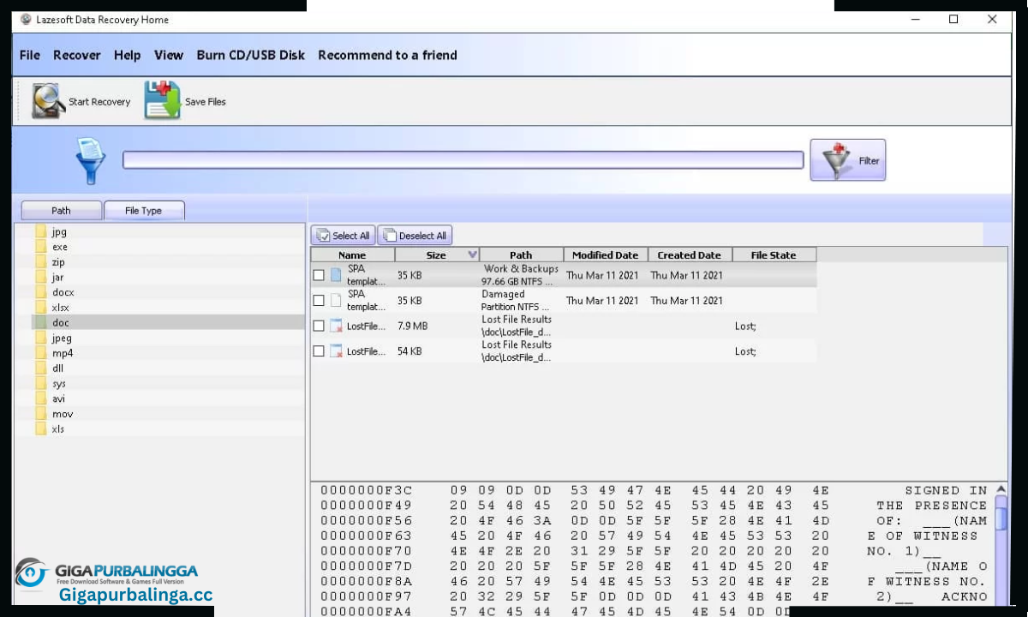Switch to the File Type tab
Screen dimensions: 1028x617
(143, 210)
